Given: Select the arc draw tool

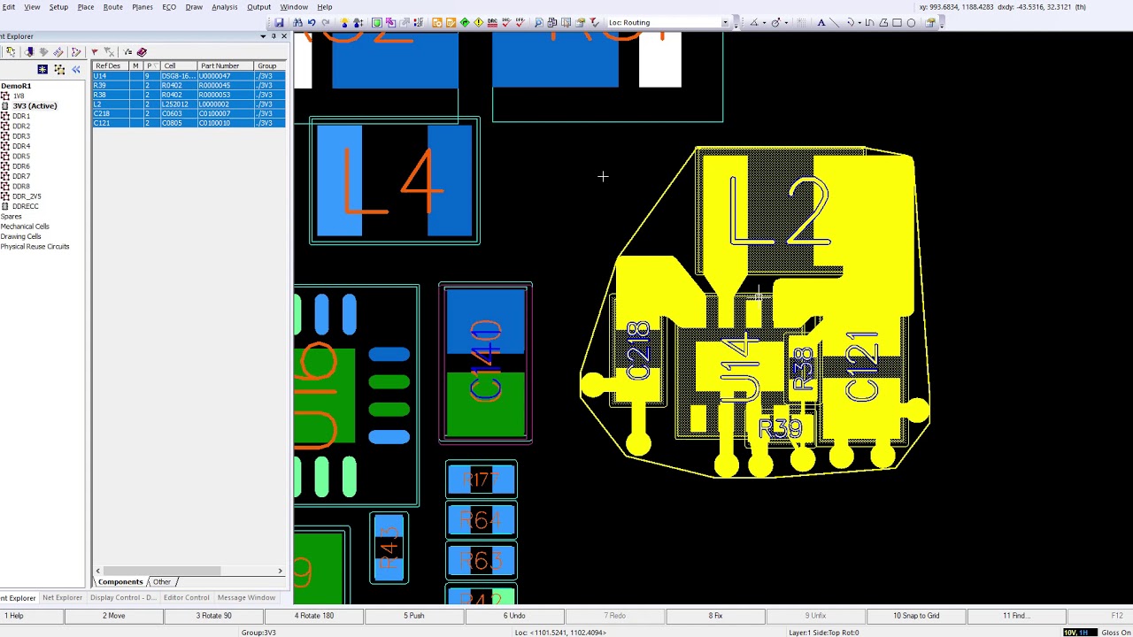Looking at the screenshot, I should [850, 22].
